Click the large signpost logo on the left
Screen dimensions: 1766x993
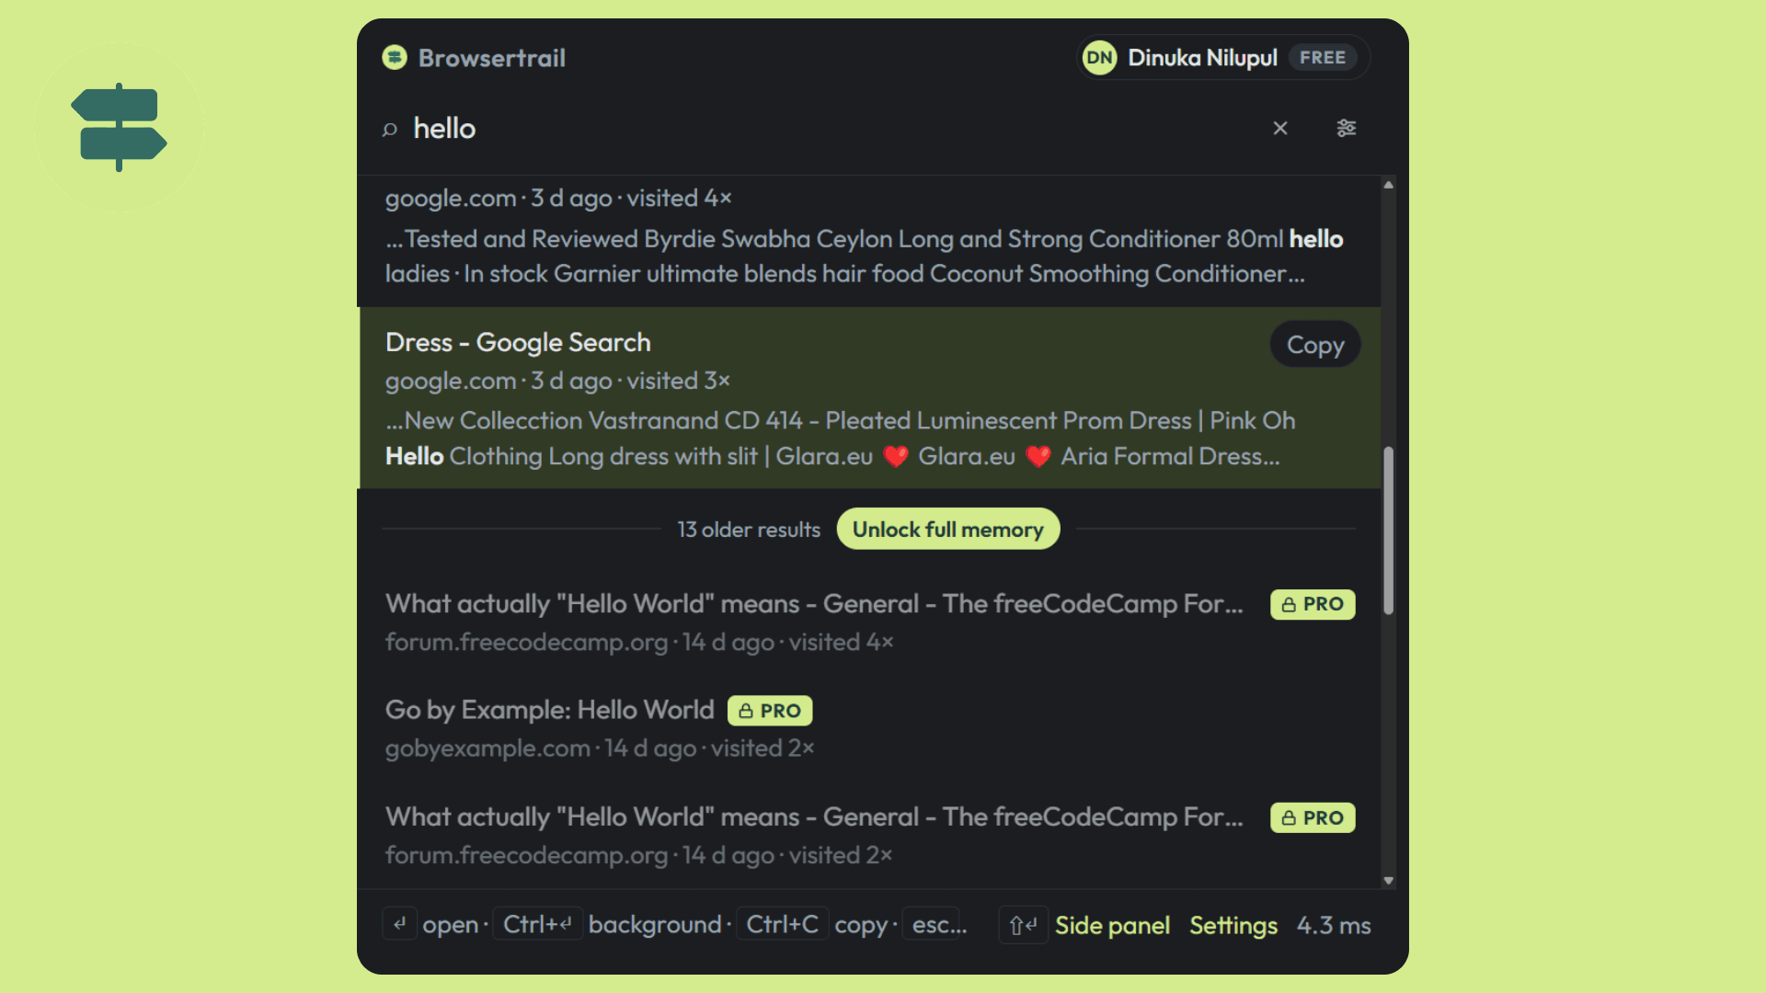(120, 127)
